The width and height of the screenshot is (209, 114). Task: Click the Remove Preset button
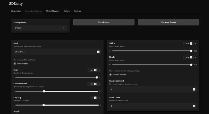click(x=169, y=22)
